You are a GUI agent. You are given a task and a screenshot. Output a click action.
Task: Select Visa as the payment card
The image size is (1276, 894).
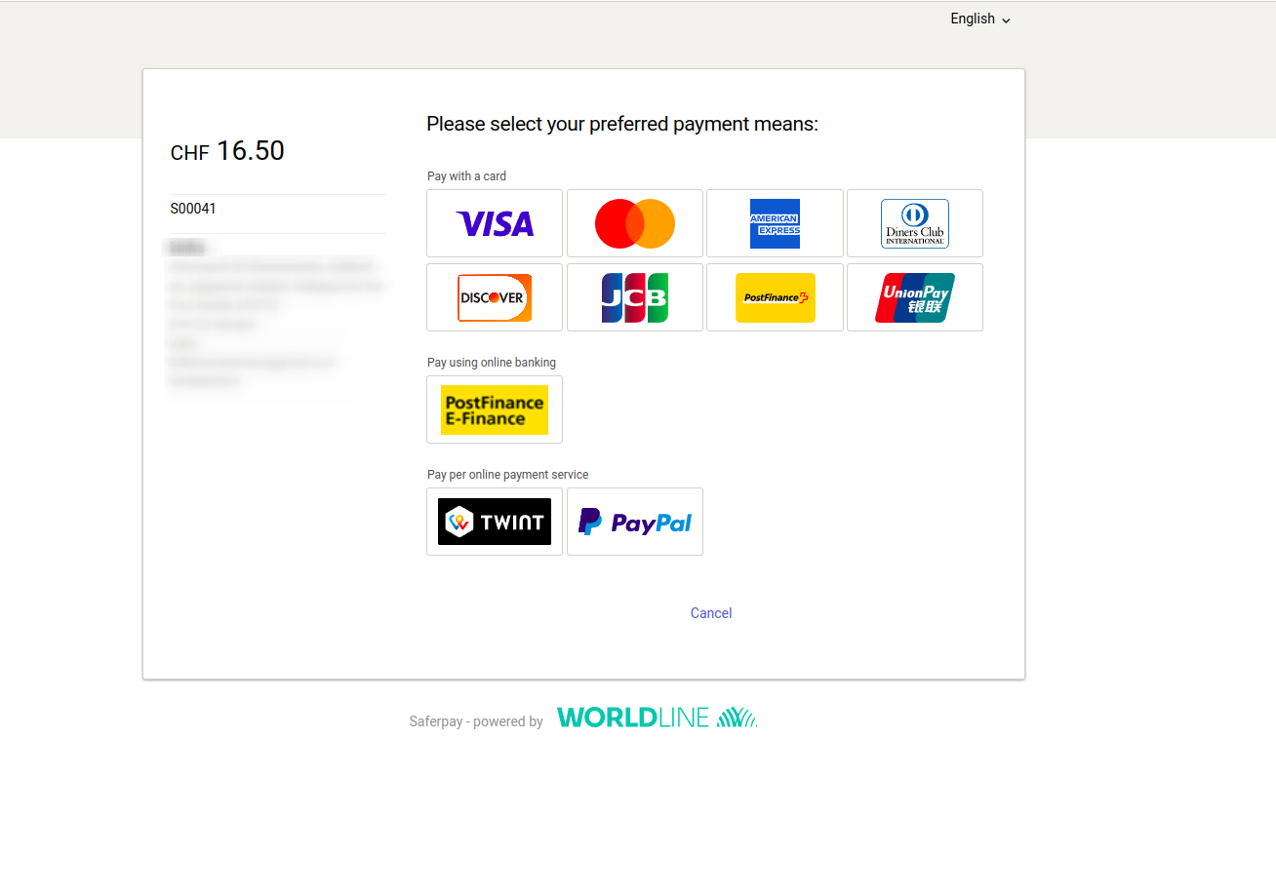(495, 223)
